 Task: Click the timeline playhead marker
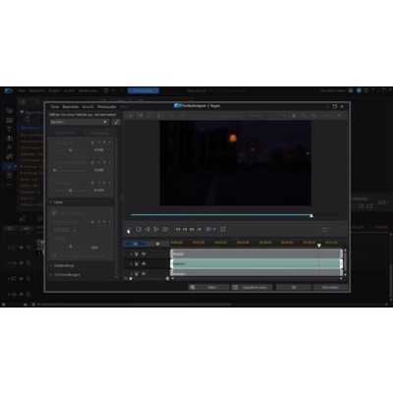(319, 245)
